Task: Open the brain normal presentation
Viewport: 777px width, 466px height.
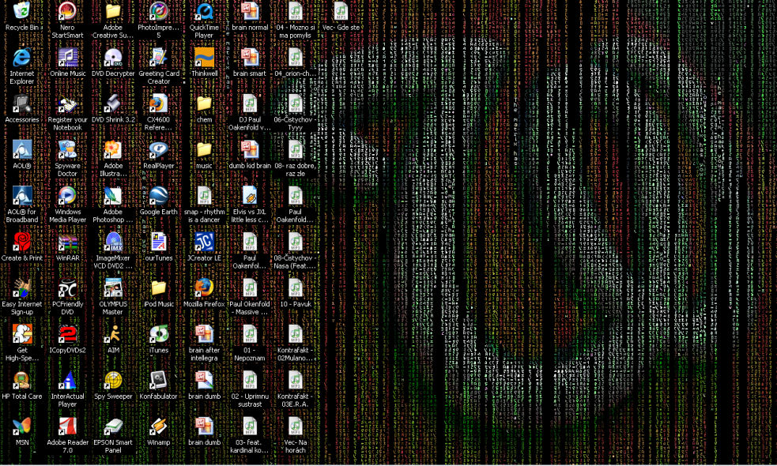Action: pos(250,11)
